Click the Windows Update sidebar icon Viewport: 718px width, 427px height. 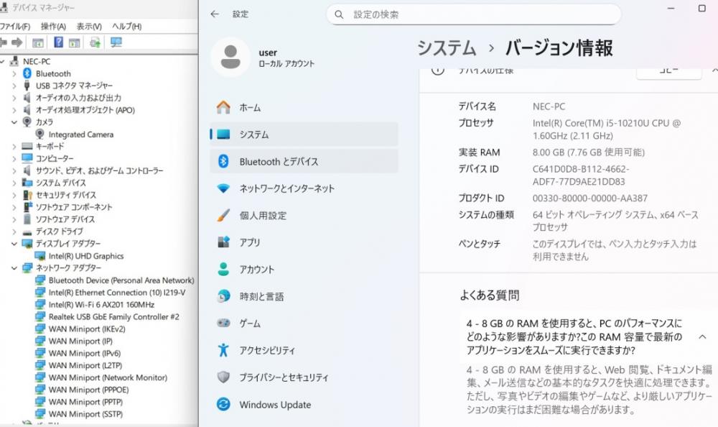(x=223, y=405)
